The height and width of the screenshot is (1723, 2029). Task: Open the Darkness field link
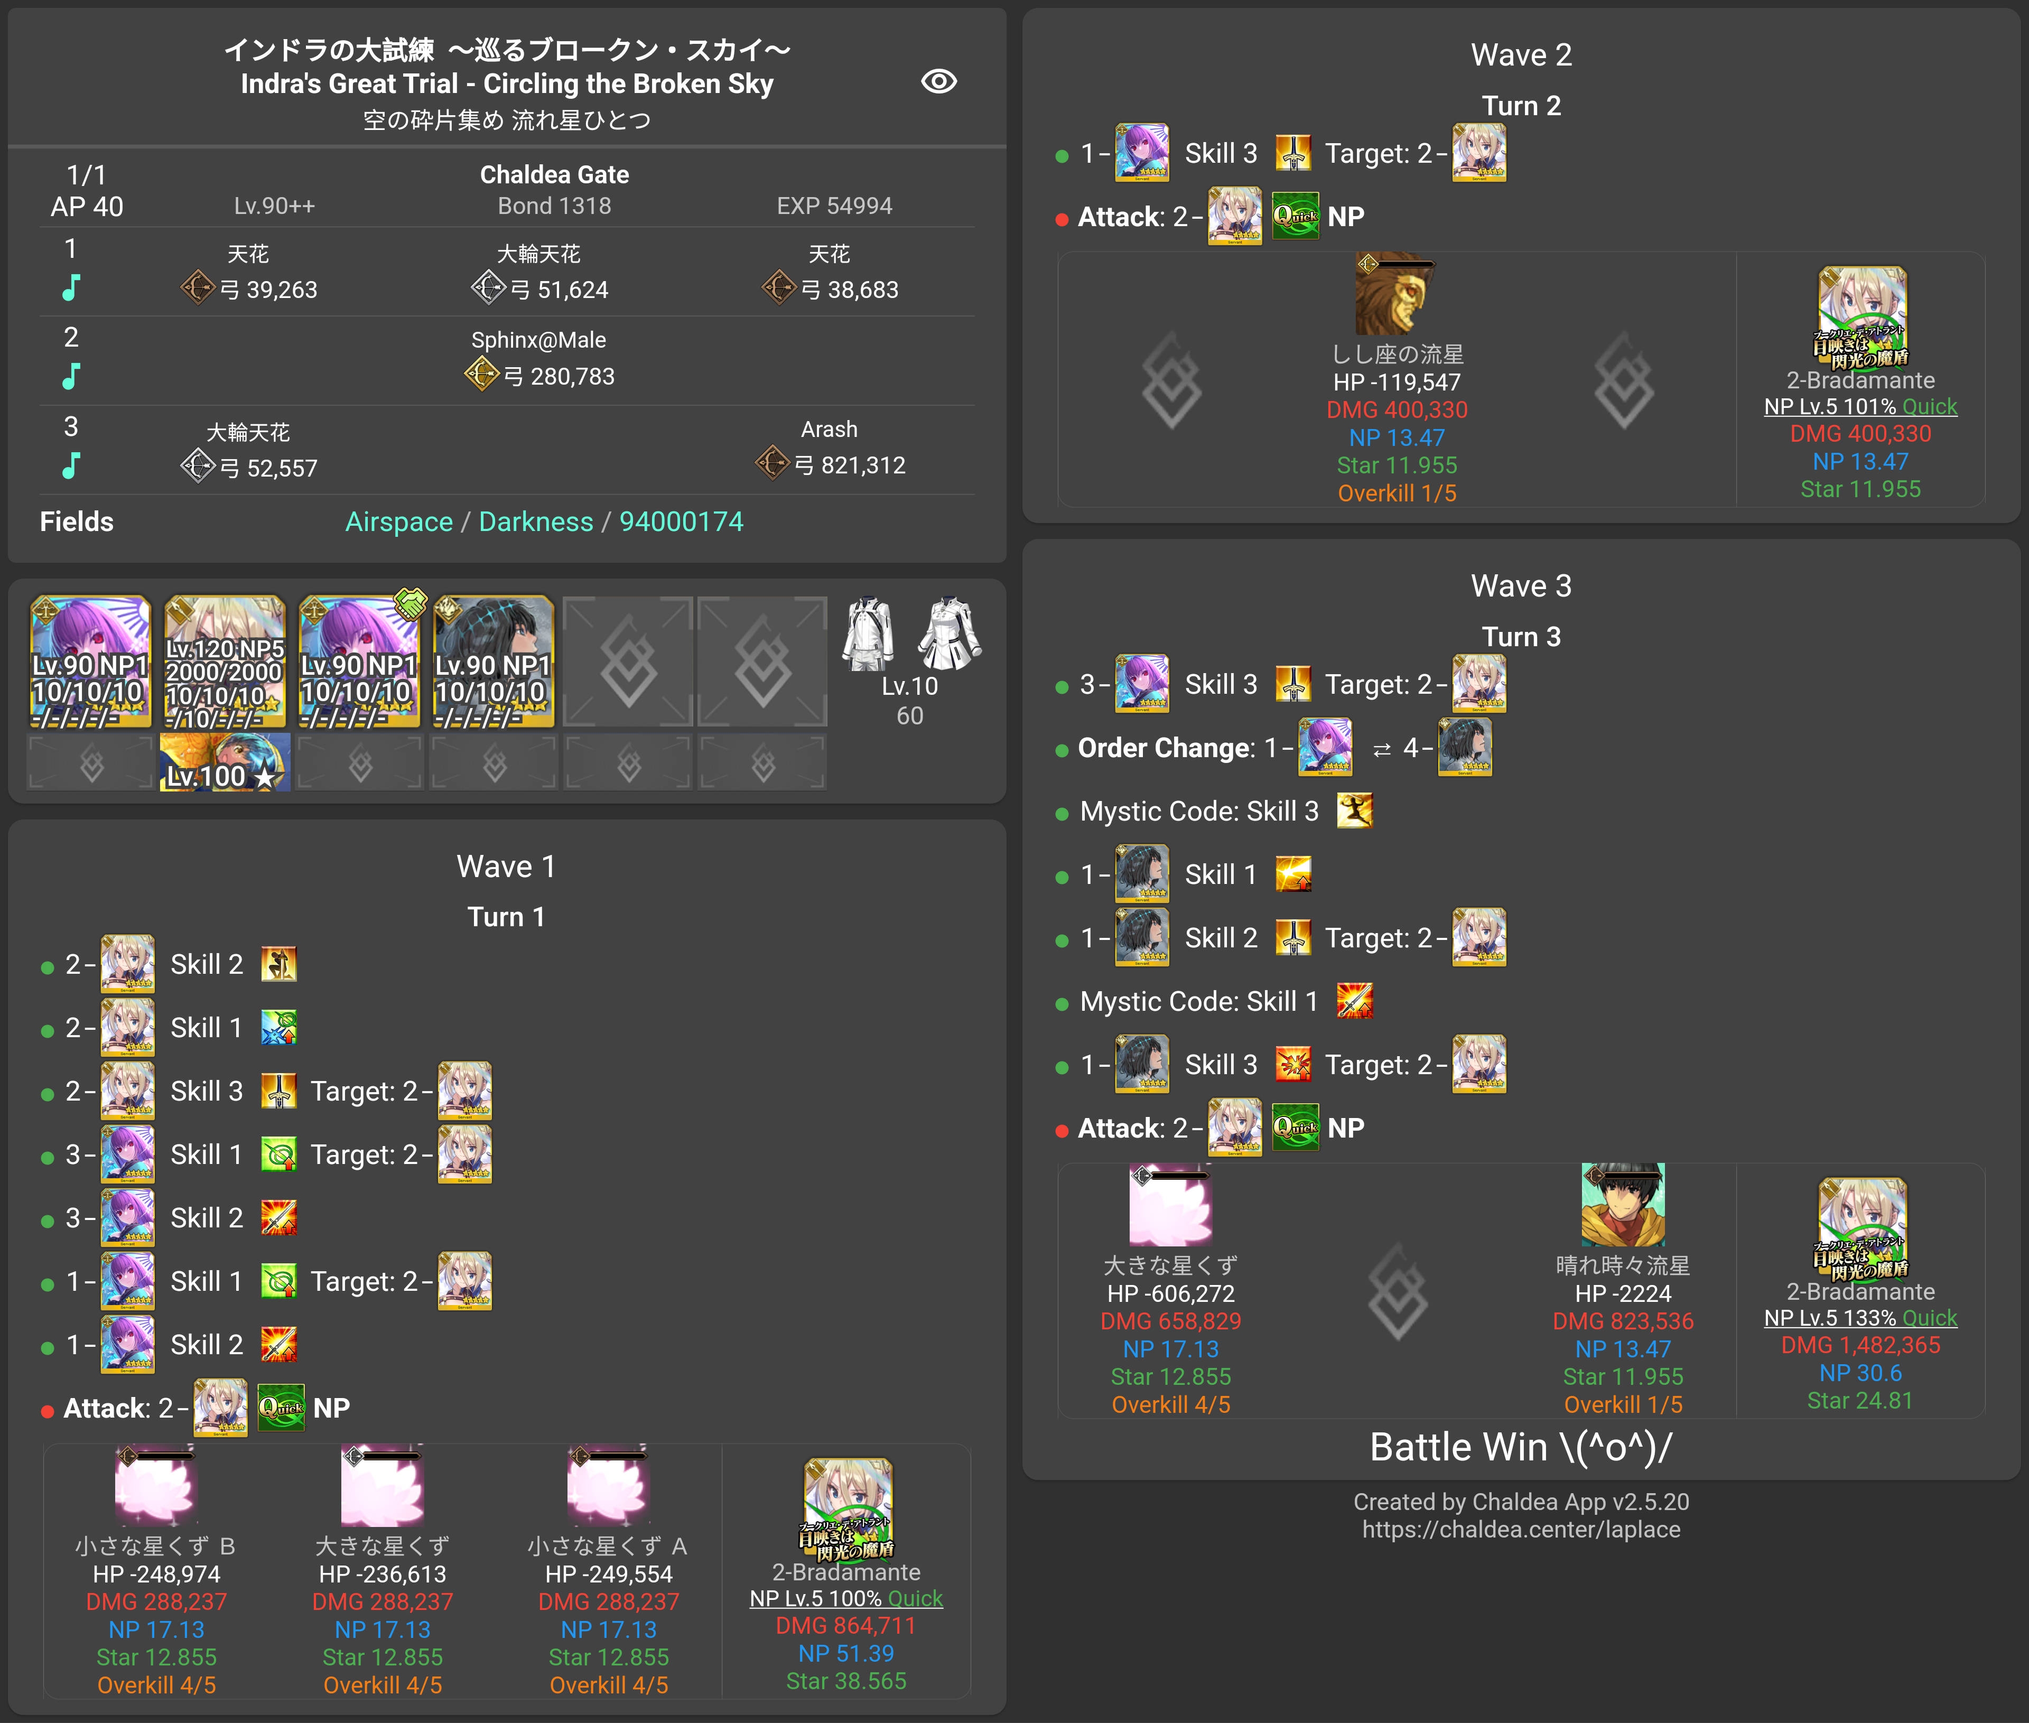[535, 521]
